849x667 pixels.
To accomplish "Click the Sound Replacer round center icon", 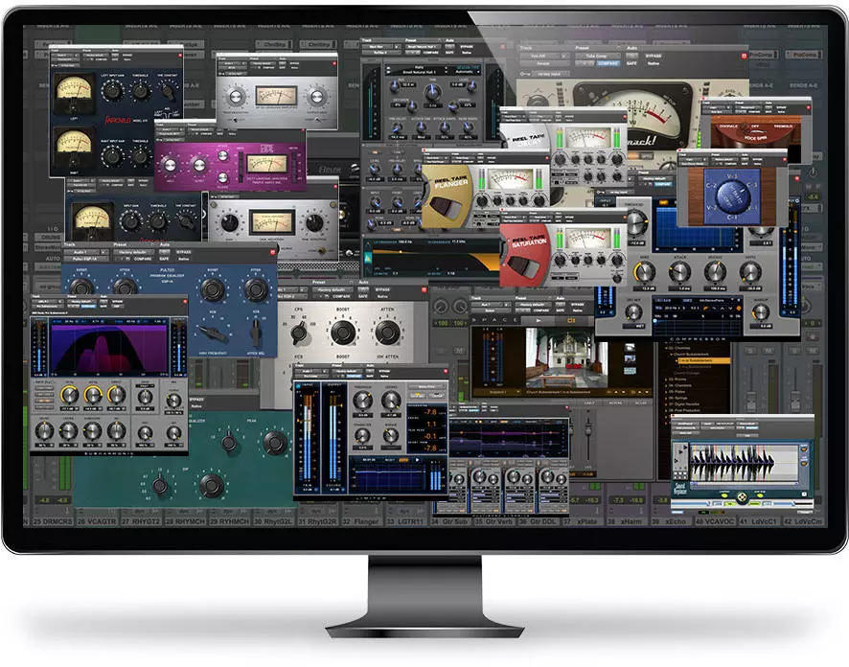I will click(743, 495).
